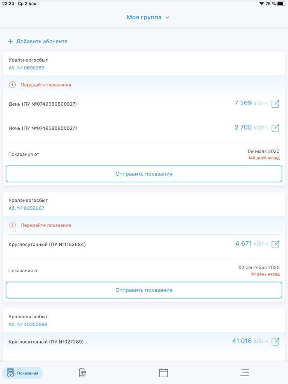Screen dimensions: 288x384
Task: Edit the Ночь meter reading via pencil icon
Action: point(275,128)
